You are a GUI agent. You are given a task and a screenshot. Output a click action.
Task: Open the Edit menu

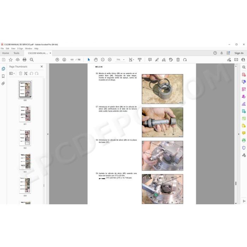pos(7,49)
